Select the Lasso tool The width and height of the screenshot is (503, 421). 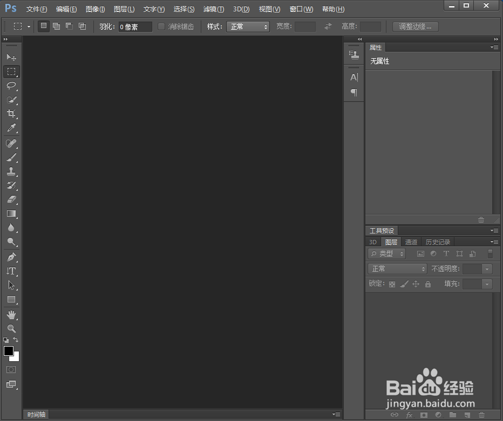tap(12, 86)
